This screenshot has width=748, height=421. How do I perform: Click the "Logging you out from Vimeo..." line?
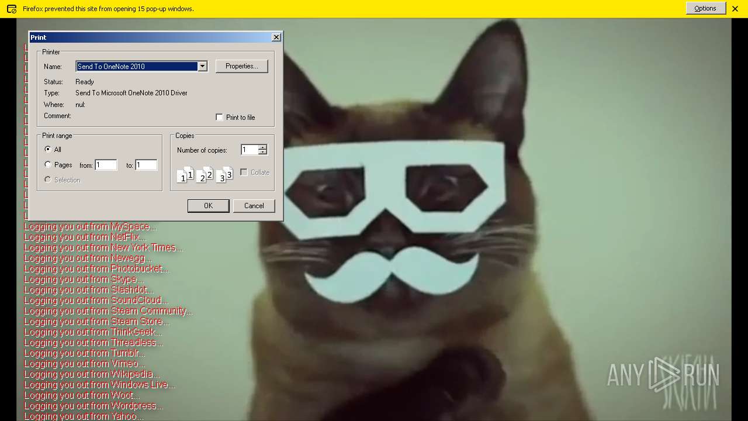[x=84, y=363]
